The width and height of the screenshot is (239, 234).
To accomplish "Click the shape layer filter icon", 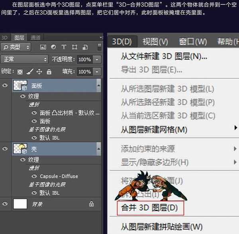I will pyautogui.click(x=74, y=47).
